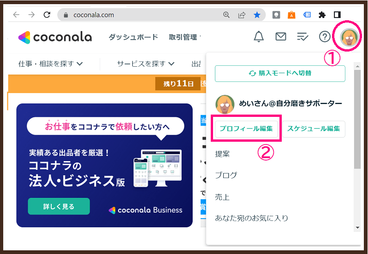Expand サービスを探す dropdown
Screen dimensions: 368x254
146,63
